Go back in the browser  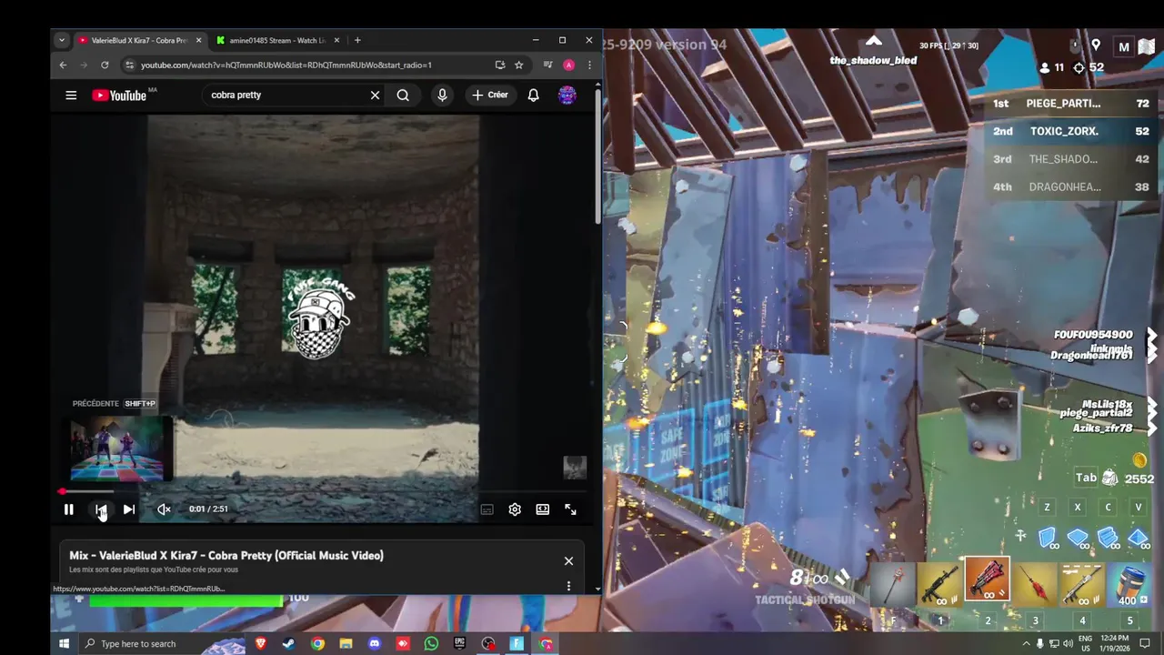click(63, 65)
